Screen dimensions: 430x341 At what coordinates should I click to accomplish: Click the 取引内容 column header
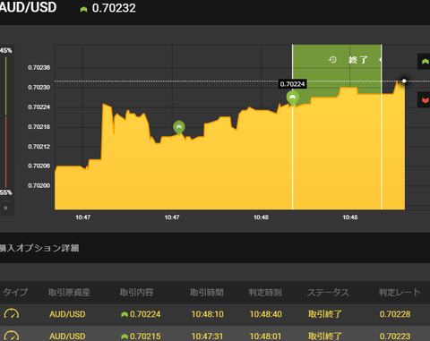[x=136, y=293]
